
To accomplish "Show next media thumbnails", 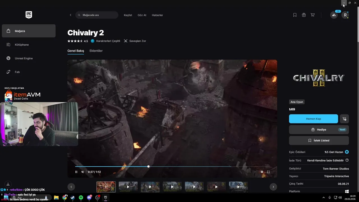I will click(x=273, y=187).
